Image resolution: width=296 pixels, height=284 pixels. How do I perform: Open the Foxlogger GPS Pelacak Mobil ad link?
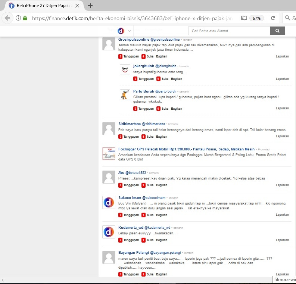coord(186,149)
